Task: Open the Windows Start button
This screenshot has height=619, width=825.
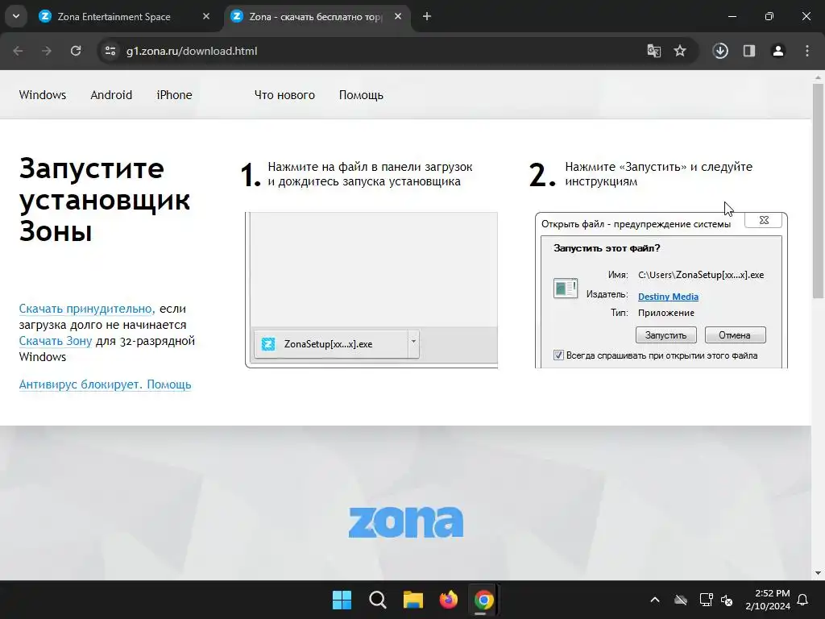Action: (342, 600)
